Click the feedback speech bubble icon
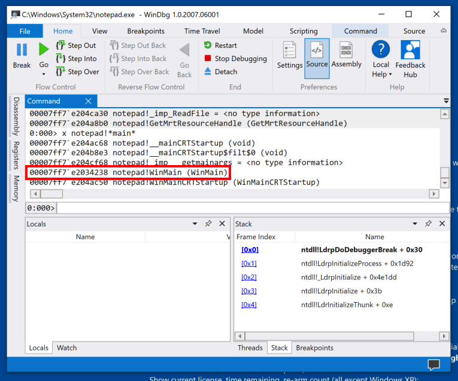Screen dimensions: 458x381 [434, 365]
